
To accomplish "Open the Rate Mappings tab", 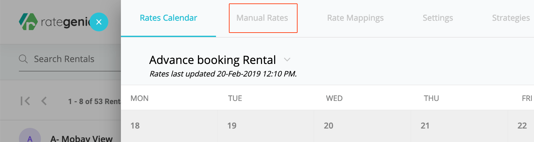I will click(355, 18).
